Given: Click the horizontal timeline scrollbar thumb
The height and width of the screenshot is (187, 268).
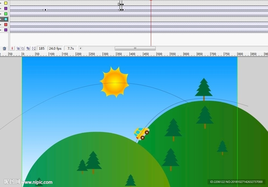Looking at the screenshot, I should click(x=135, y=48).
